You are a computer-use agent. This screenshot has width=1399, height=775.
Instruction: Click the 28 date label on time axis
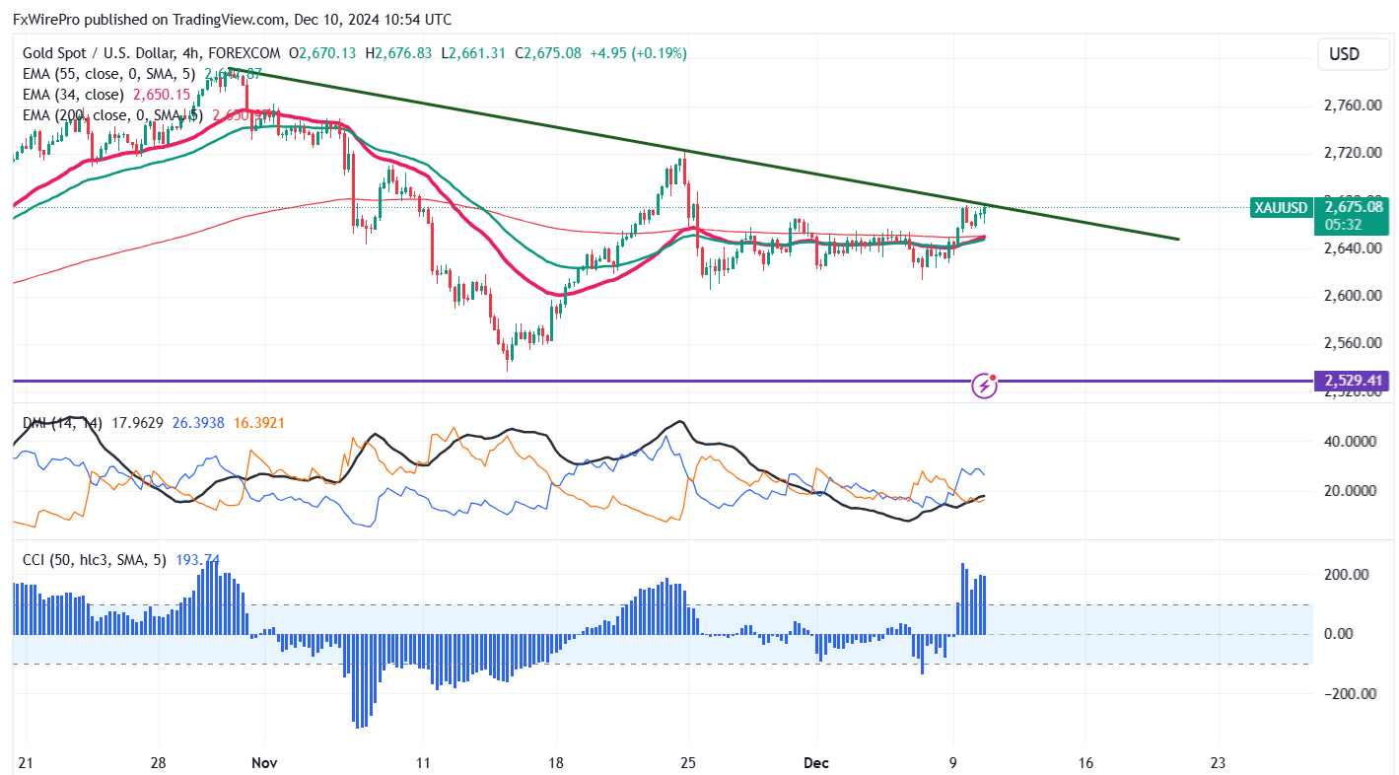[x=160, y=763]
